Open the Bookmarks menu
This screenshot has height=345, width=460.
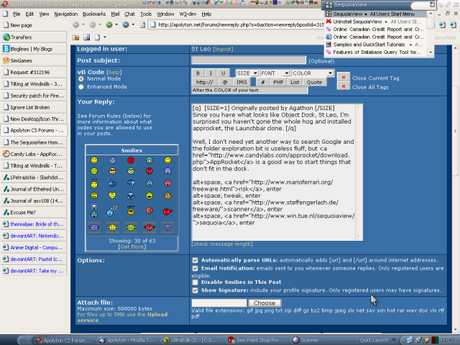93,14
